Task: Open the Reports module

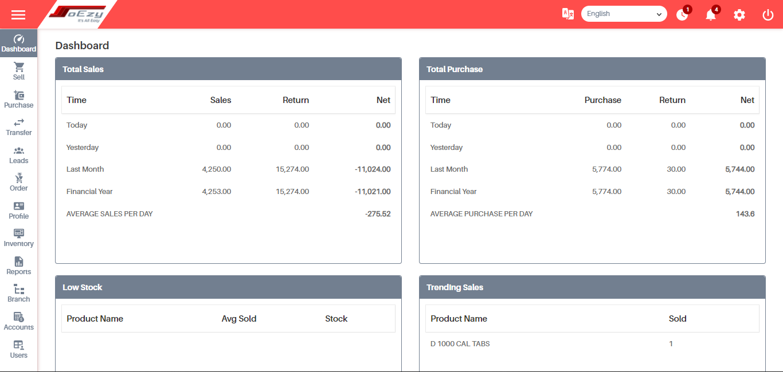Action: tap(18, 266)
